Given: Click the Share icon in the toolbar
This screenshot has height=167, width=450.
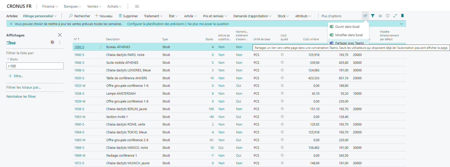Looking at the screenshot, I should coord(365,16).
